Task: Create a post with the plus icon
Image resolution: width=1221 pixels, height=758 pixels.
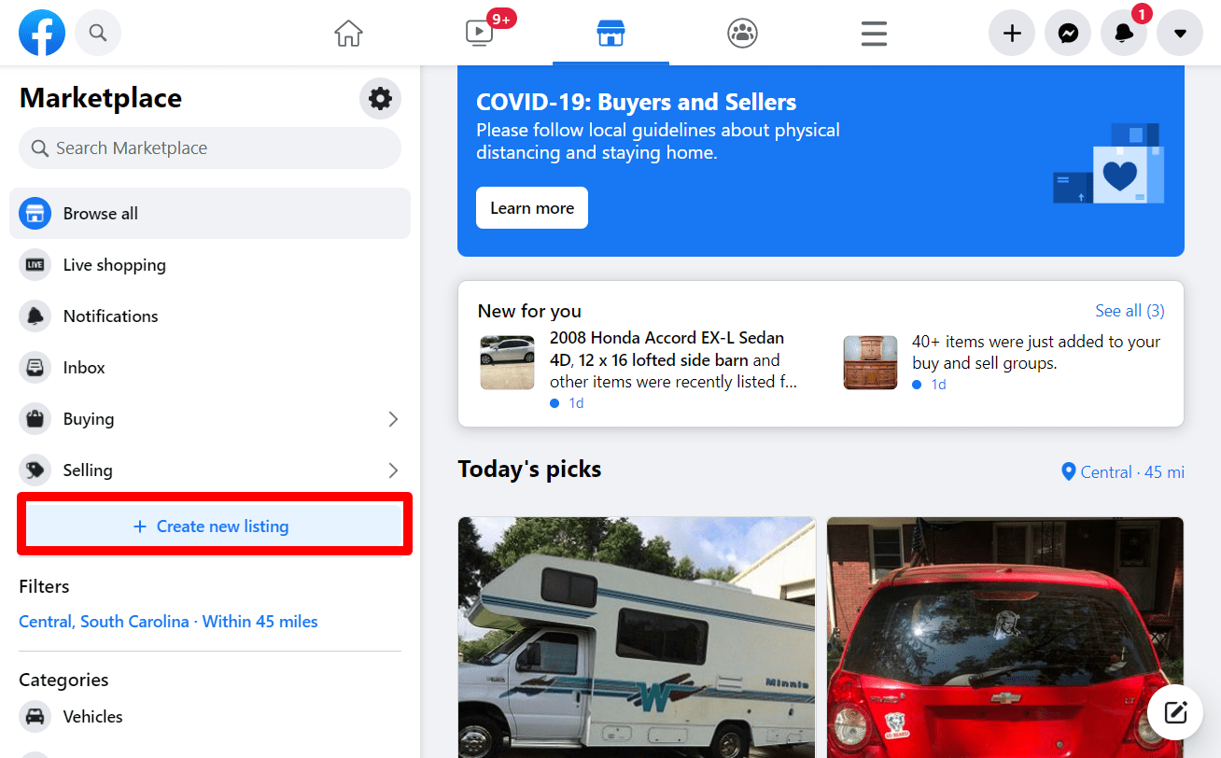Action: coord(1011,33)
